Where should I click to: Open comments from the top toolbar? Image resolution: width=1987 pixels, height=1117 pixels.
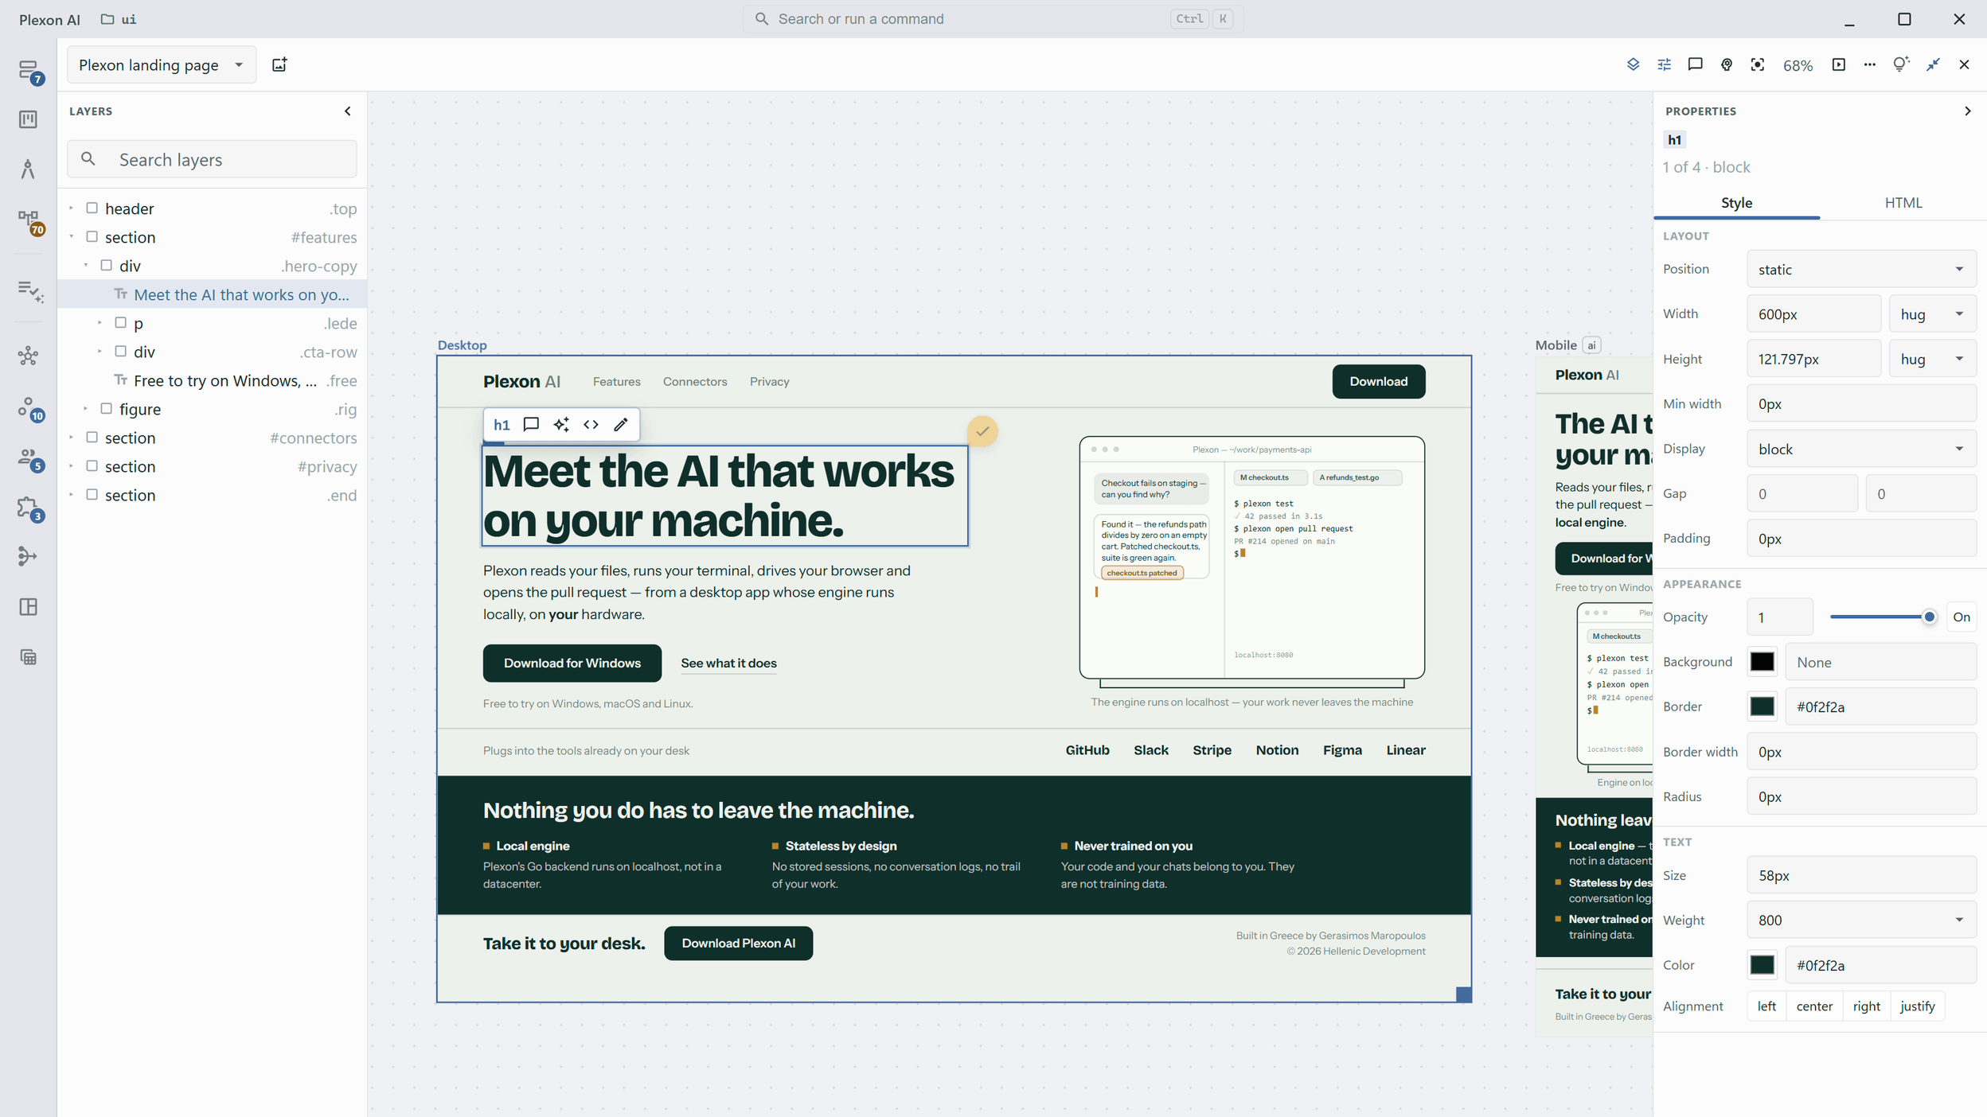[1695, 64]
